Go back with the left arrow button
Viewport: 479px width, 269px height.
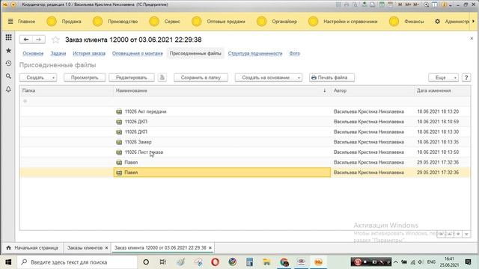[26, 40]
